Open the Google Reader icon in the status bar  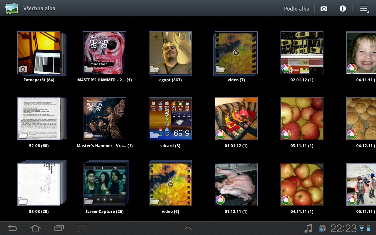click(x=322, y=228)
